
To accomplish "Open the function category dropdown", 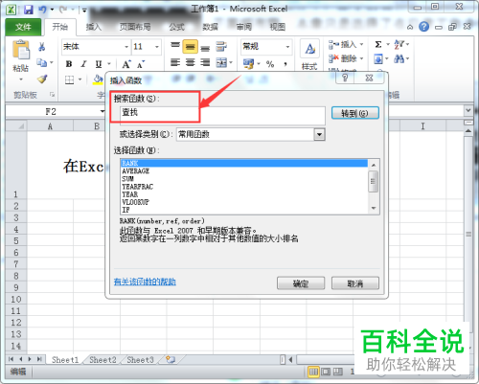I will [x=319, y=134].
